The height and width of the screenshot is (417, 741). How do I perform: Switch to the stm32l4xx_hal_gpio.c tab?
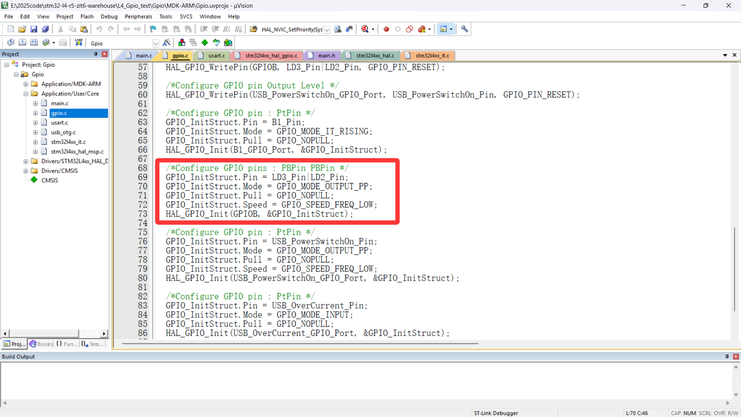pyautogui.click(x=271, y=56)
